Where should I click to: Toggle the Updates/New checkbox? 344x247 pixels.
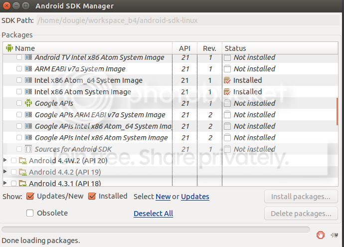[30, 196]
